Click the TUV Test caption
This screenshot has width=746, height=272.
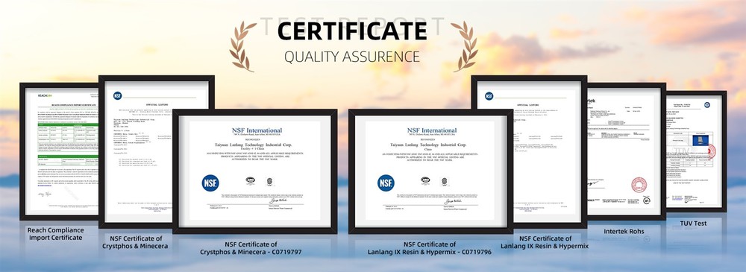click(694, 223)
